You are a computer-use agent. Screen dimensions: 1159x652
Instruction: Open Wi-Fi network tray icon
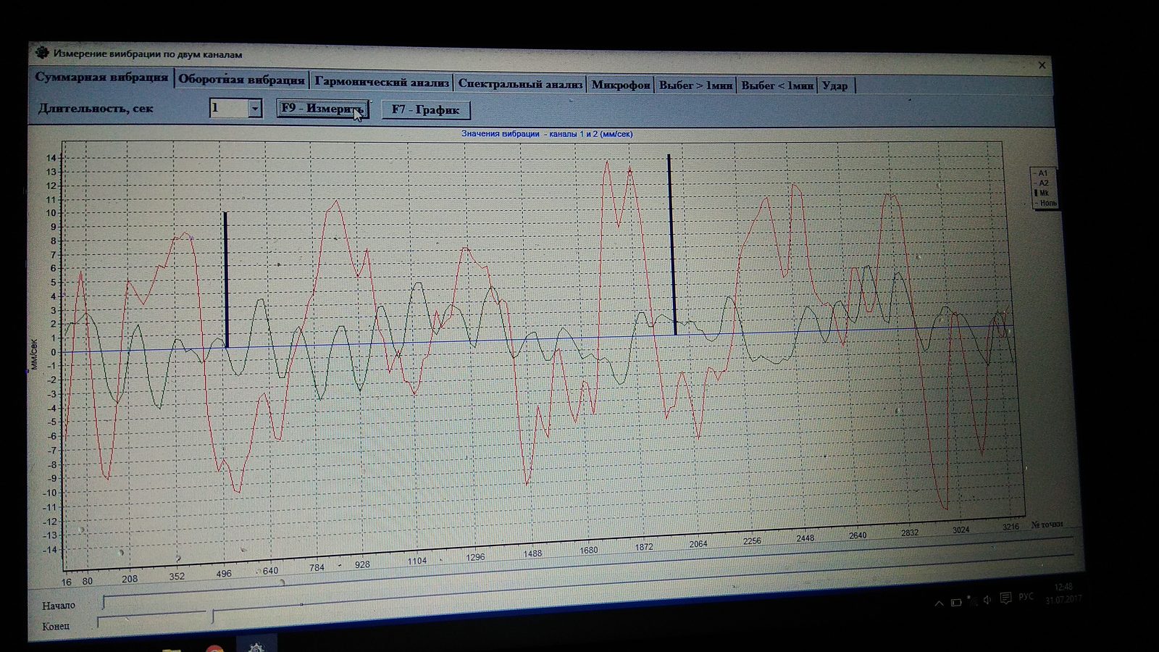pos(971,601)
